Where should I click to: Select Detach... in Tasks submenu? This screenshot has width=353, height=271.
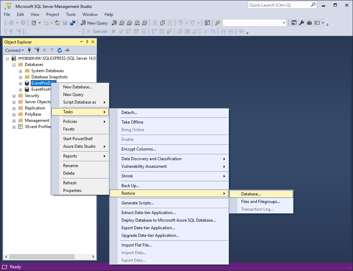[169, 113]
